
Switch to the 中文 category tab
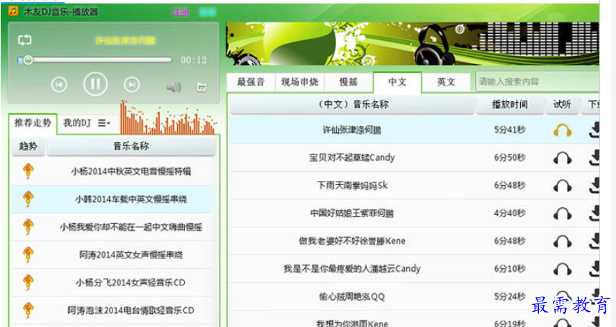397,82
